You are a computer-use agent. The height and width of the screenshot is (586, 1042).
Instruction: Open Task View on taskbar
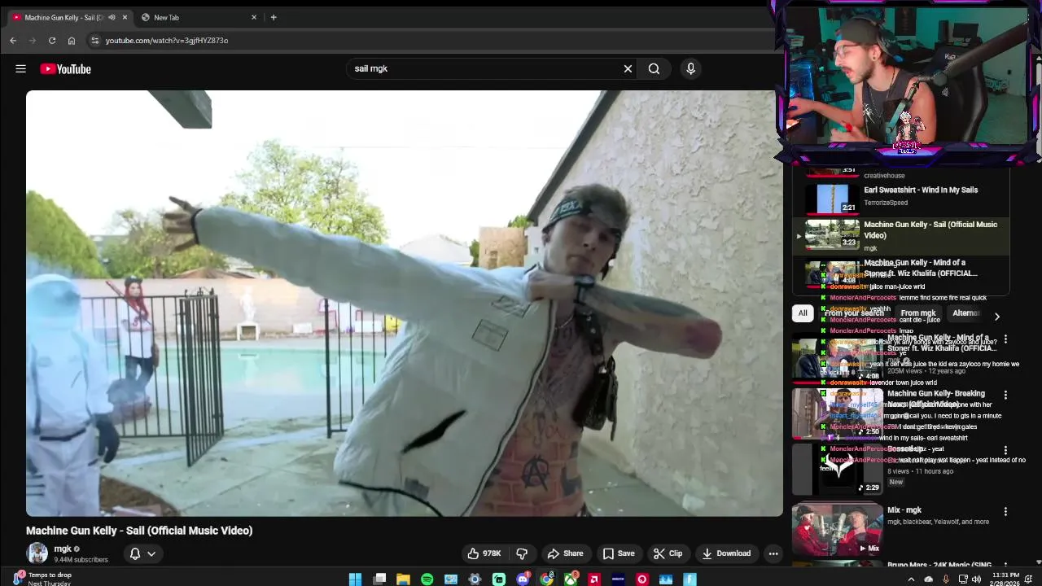tap(379, 579)
